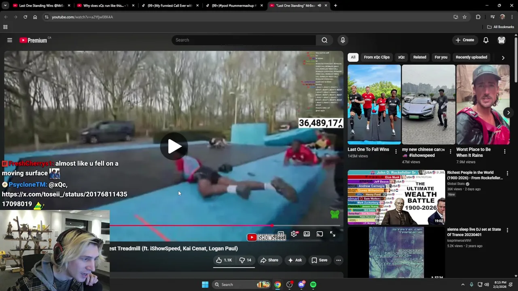The width and height of the screenshot is (518, 291).
Task: Switch to the My Funniest Call Ever tab
Action: click(x=170, y=6)
